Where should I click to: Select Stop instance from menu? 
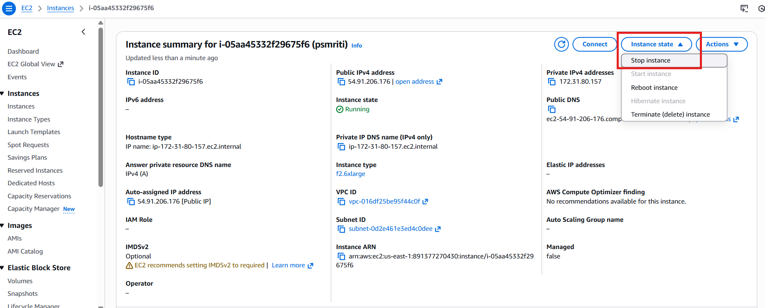tap(674, 61)
